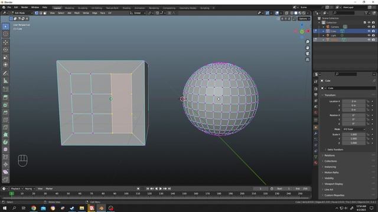This screenshot has height=212, width=378.
Task: Expand the Collections panel
Action: (330, 161)
